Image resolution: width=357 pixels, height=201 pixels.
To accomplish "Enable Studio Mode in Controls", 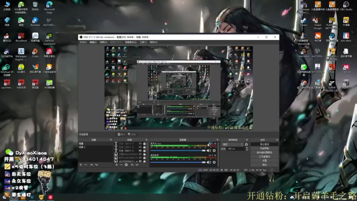I will 264,157.
